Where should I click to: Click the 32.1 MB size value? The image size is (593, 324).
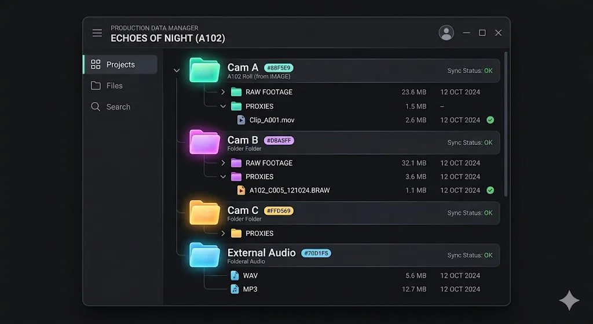tap(413, 163)
